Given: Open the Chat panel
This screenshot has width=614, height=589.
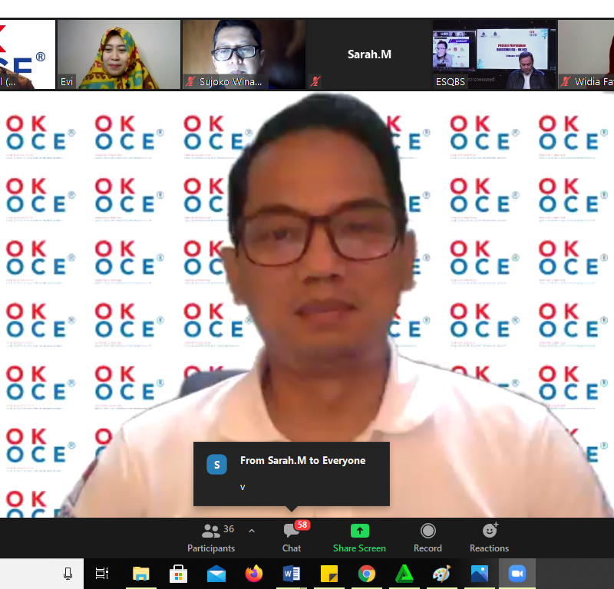Looking at the screenshot, I should coord(292,537).
